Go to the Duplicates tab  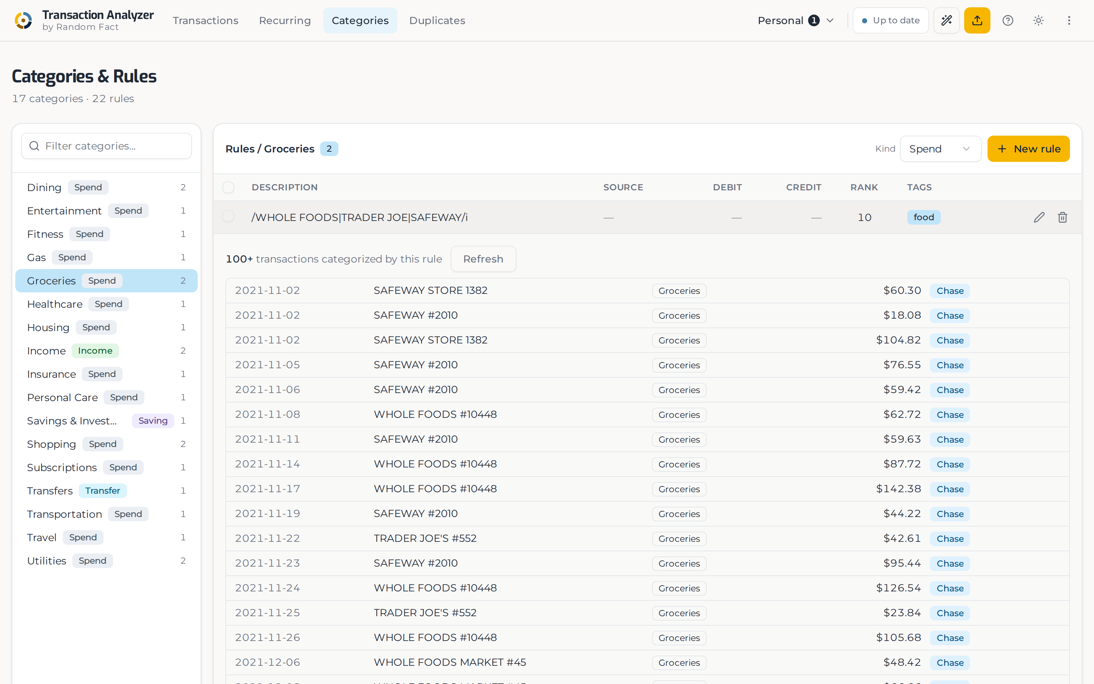coord(437,20)
